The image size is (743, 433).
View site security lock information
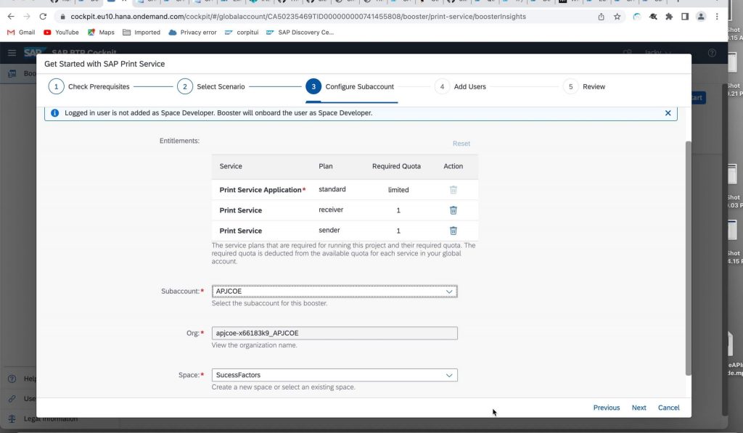pyautogui.click(x=62, y=17)
